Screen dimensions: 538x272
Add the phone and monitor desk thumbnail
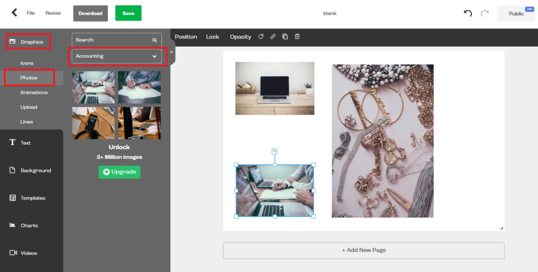pyautogui.click(x=139, y=123)
